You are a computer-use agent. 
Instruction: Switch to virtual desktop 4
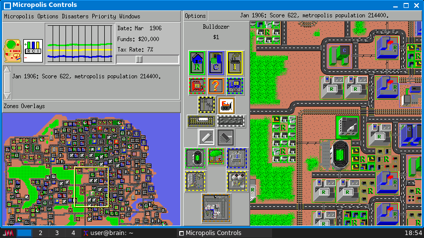tap(73, 233)
